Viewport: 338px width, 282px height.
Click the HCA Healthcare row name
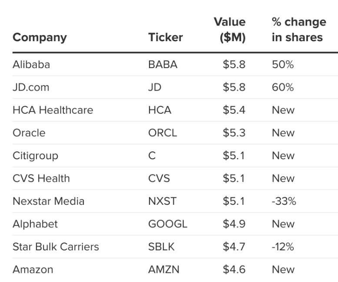(x=53, y=110)
